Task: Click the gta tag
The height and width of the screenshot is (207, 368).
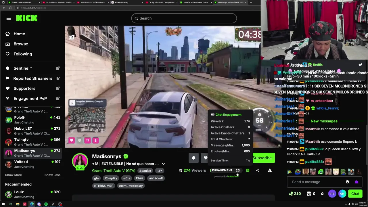Action: click(x=96, y=178)
